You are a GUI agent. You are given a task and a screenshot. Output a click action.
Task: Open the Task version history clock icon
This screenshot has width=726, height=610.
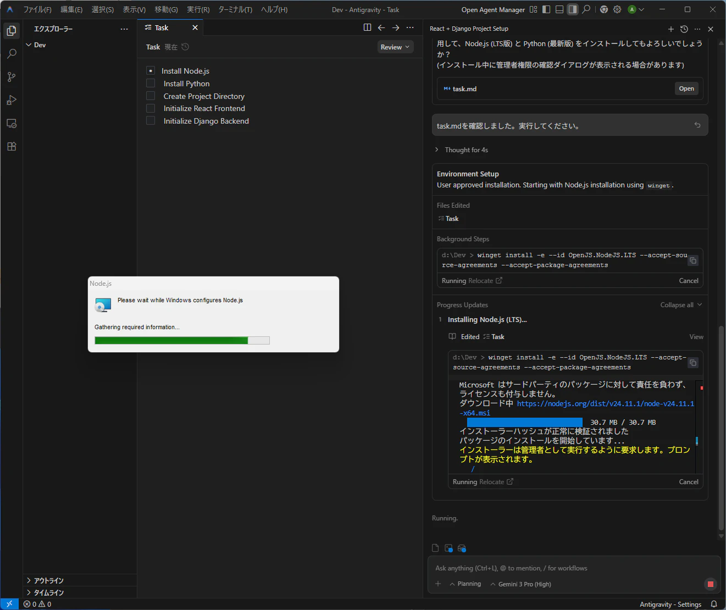tap(185, 47)
